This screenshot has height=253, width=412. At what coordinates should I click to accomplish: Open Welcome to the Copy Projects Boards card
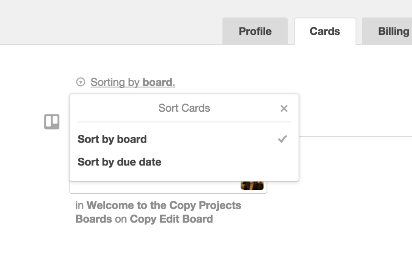click(x=159, y=212)
